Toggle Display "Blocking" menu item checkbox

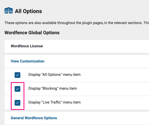[x=17, y=89]
